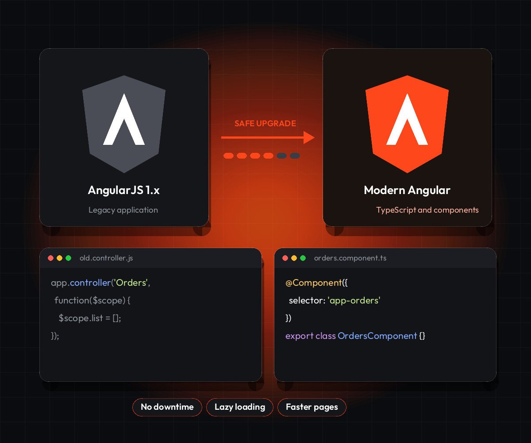
Task: Click the orders.component.ts file name
Action: pyautogui.click(x=350, y=258)
